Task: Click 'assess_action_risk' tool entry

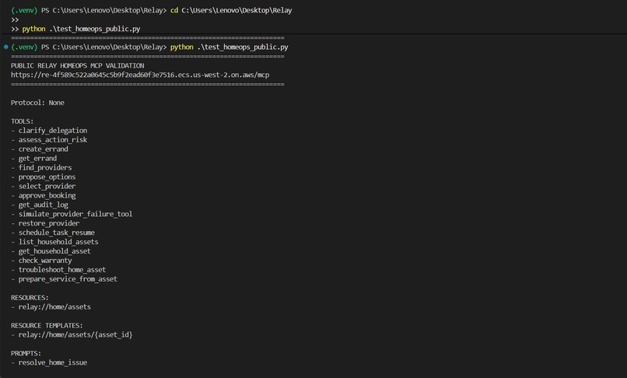Action: (53, 139)
